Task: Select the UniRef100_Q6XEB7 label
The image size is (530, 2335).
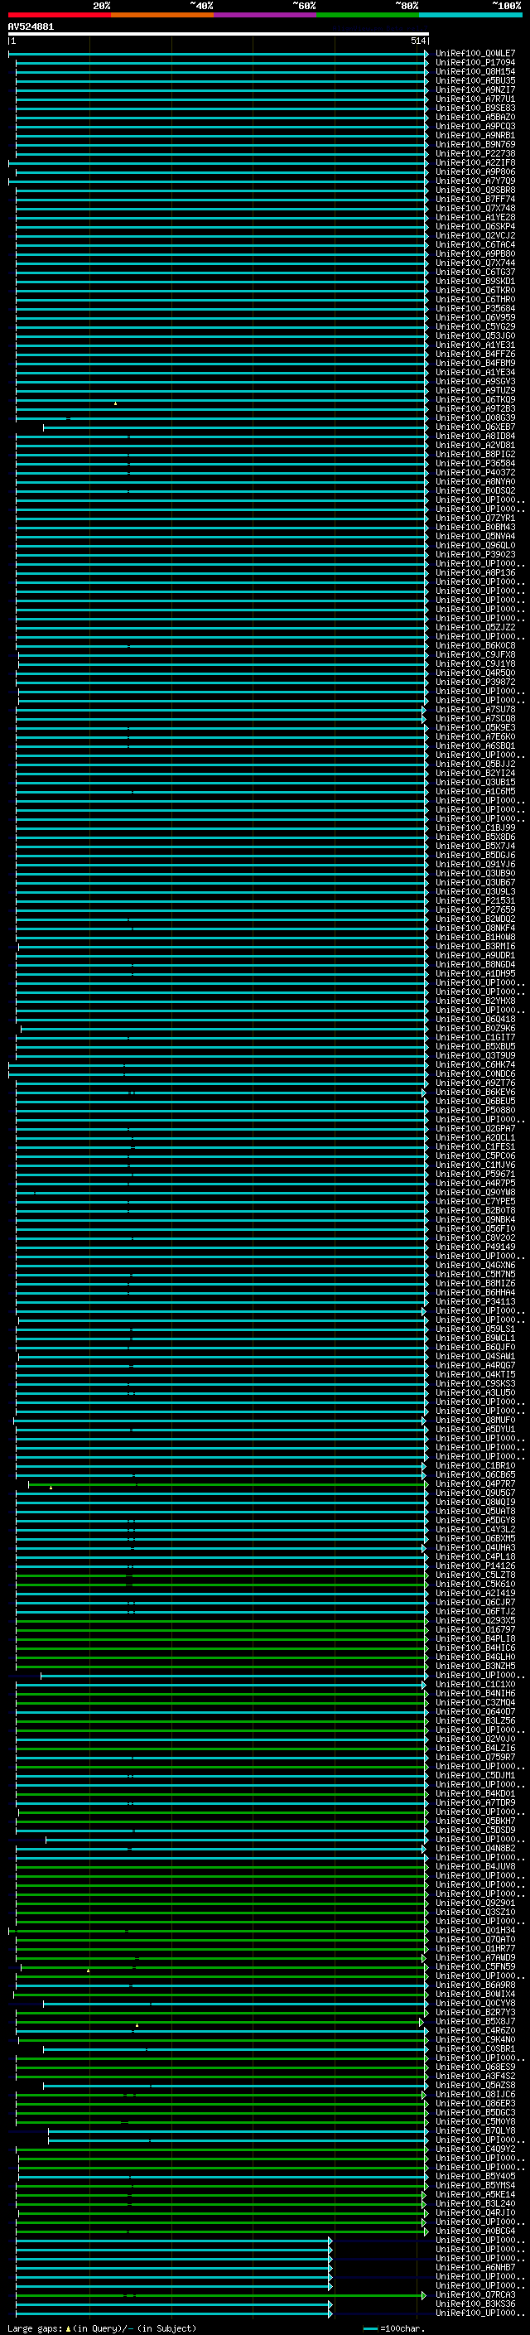Action: click(475, 427)
